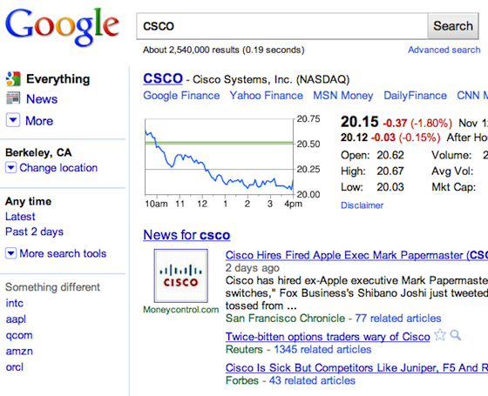Click the Google logo

pyautogui.click(x=62, y=26)
